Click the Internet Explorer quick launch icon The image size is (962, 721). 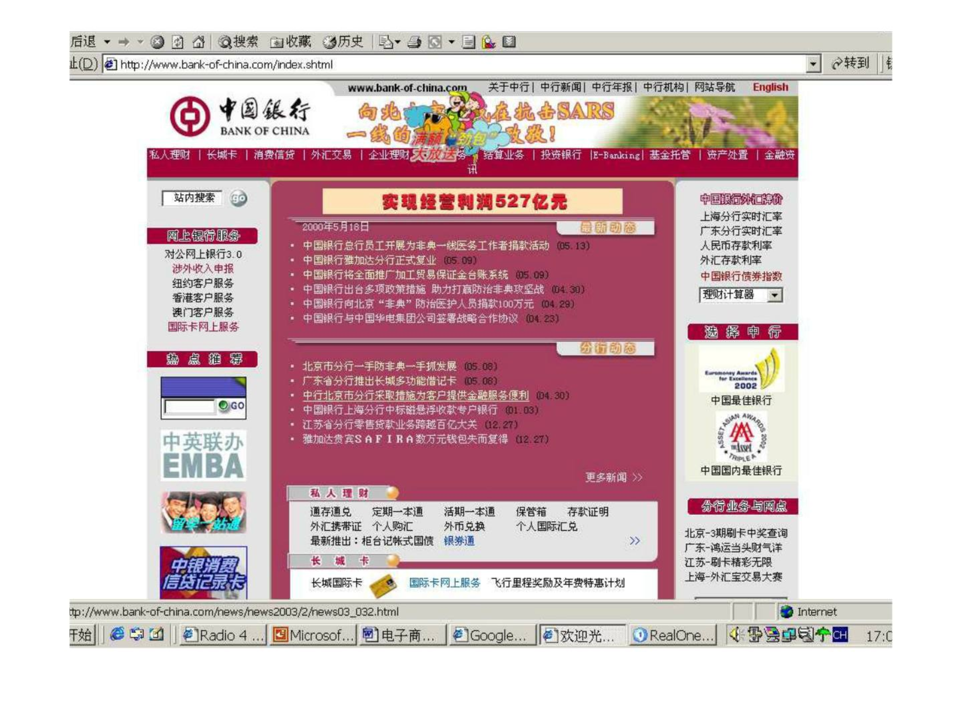click(117, 634)
